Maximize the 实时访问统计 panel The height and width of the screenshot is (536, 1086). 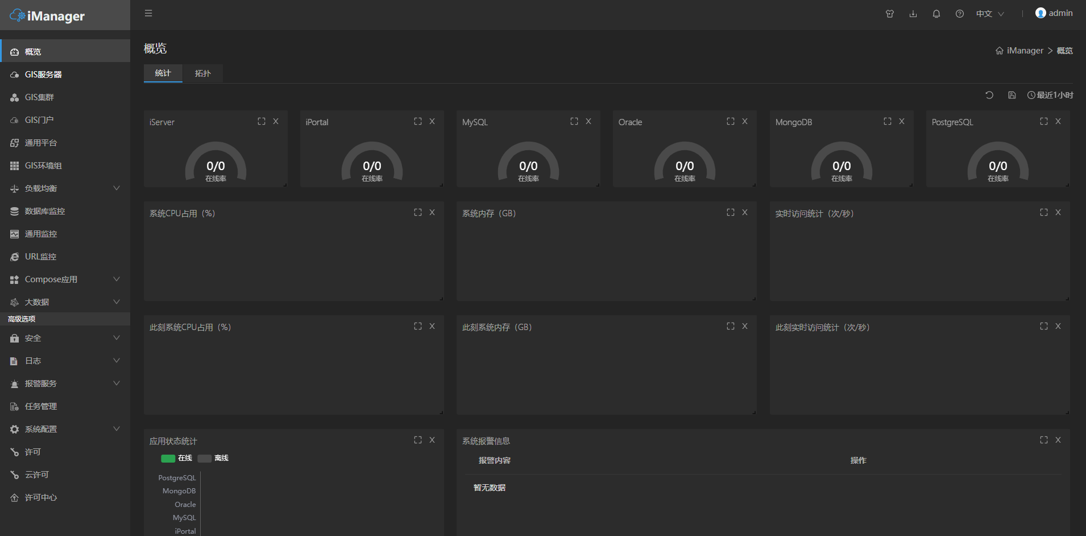point(1044,212)
